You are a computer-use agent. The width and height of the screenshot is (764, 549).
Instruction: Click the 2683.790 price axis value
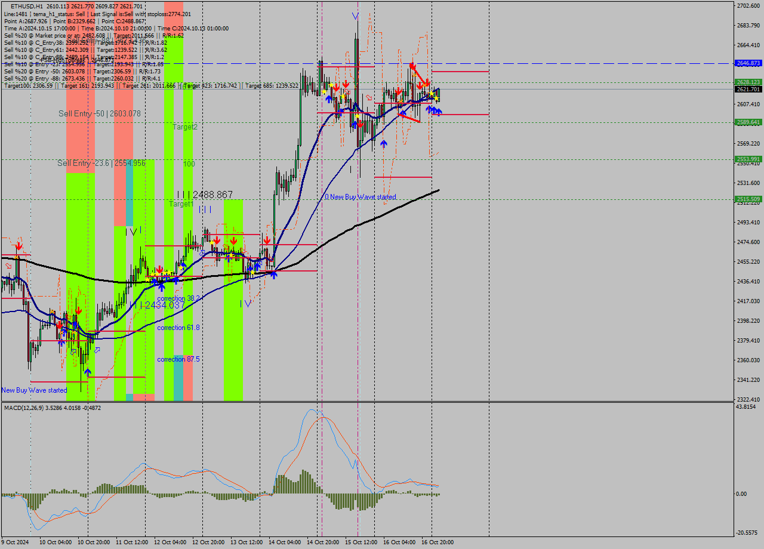coord(748,26)
